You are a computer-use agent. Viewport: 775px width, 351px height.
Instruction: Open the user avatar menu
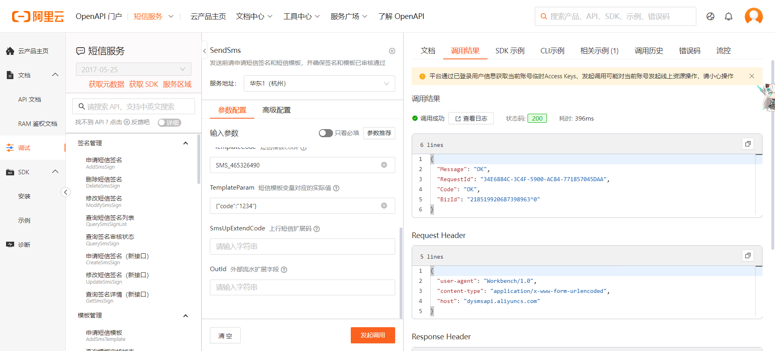pyautogui.click(x=754, y=16)
